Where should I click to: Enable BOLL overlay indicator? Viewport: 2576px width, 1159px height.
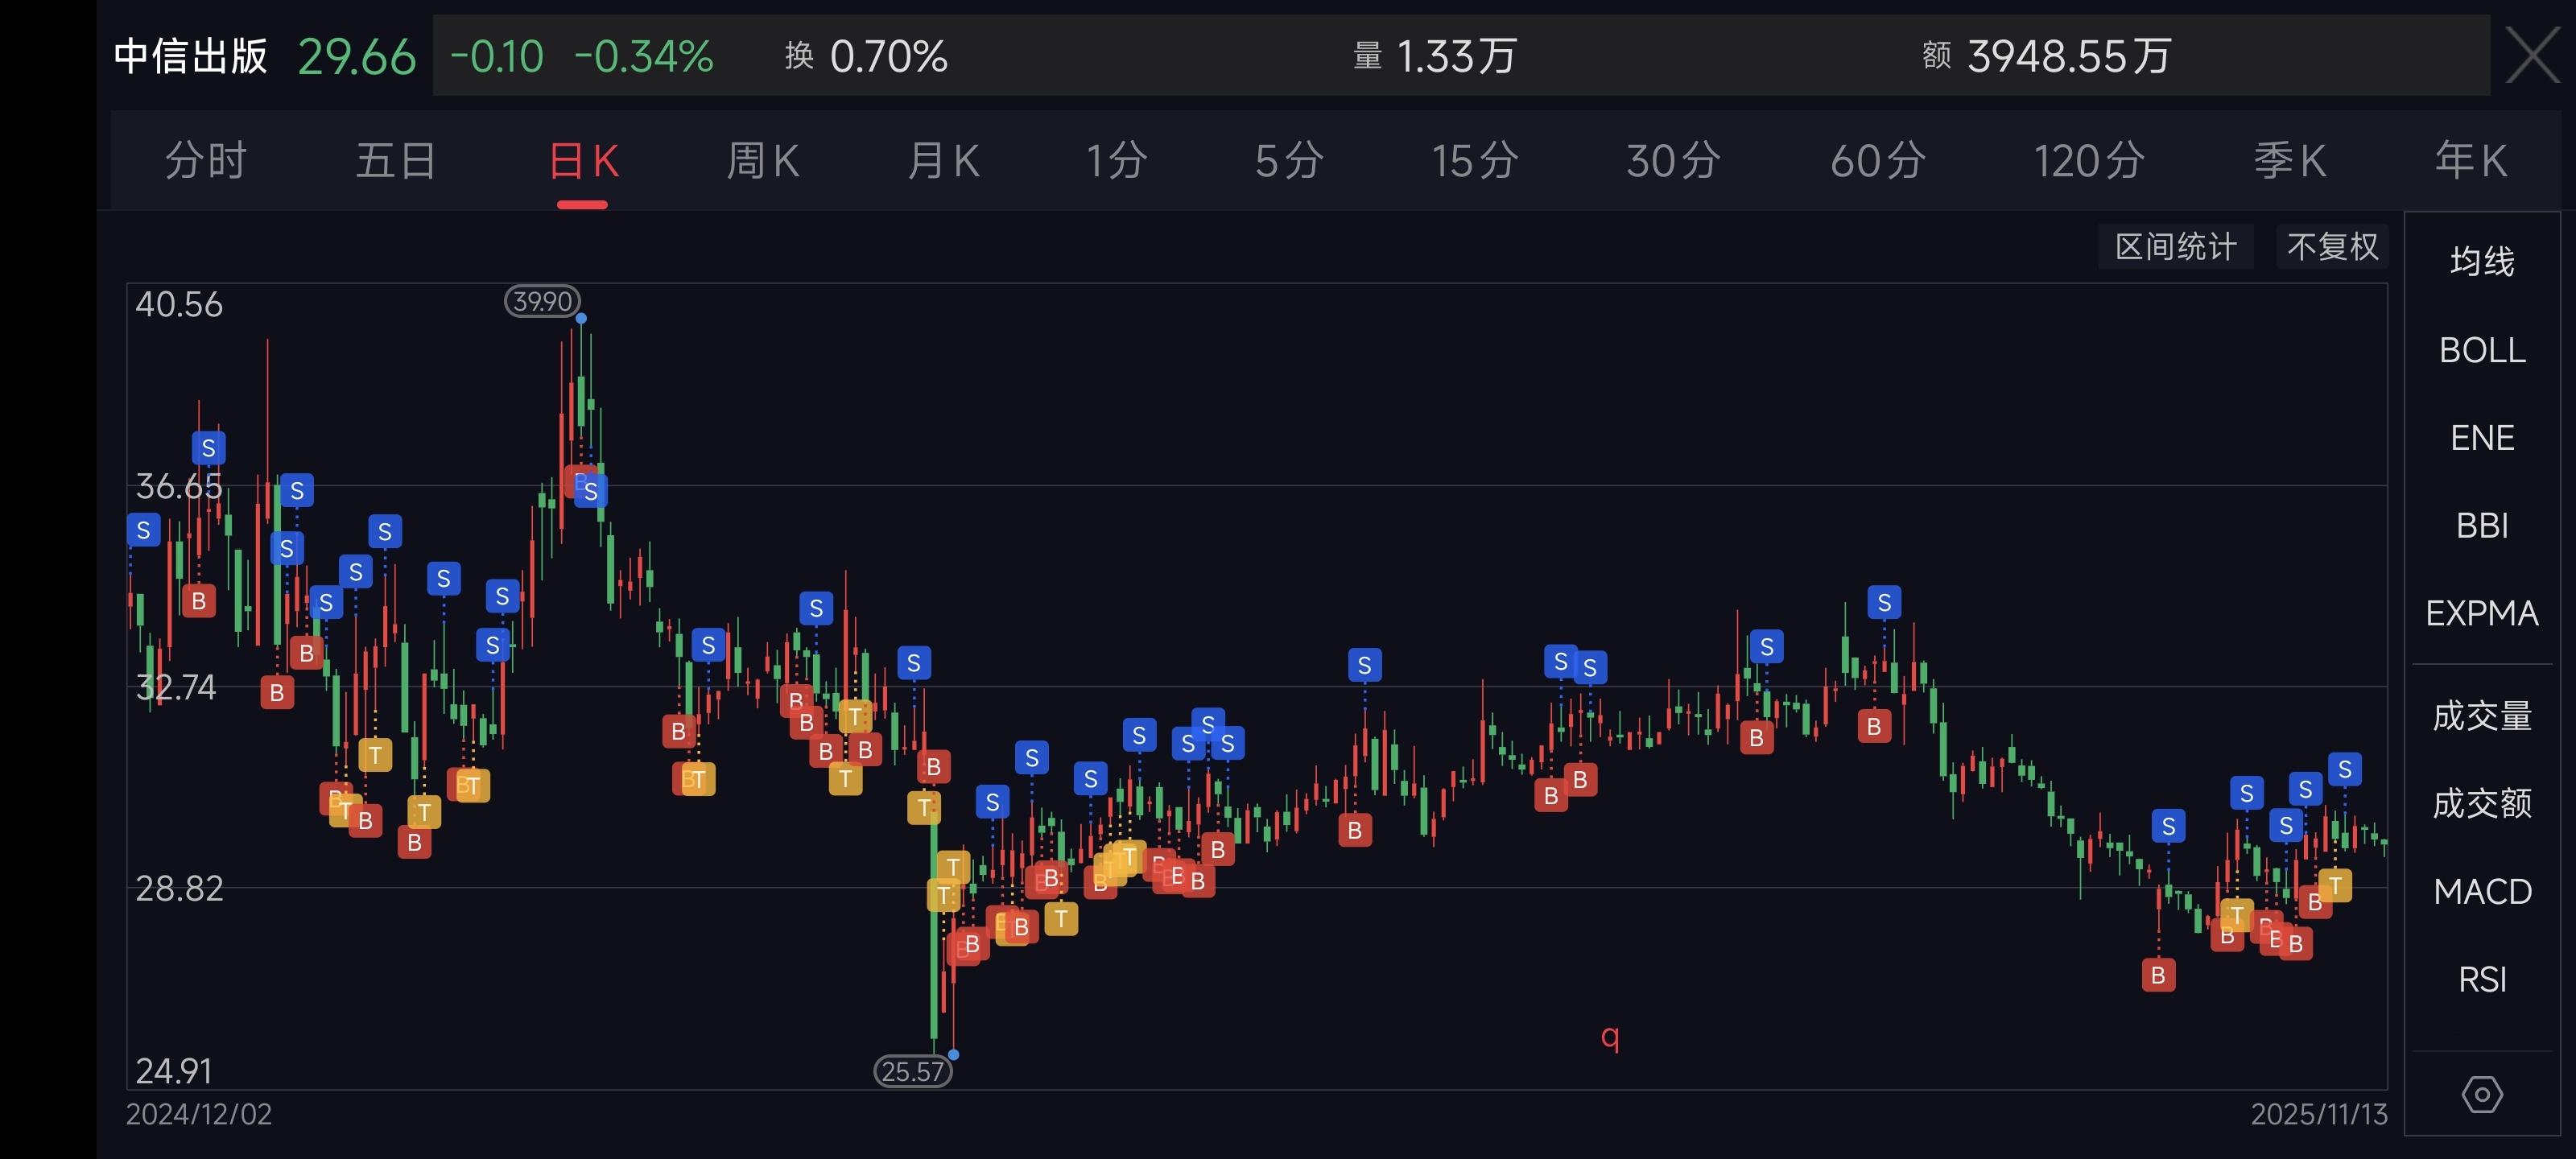[2481, 350]
